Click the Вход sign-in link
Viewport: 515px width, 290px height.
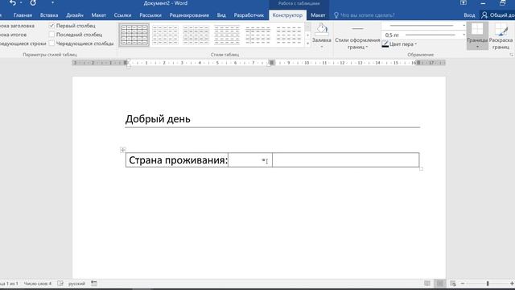click(469, 15)
